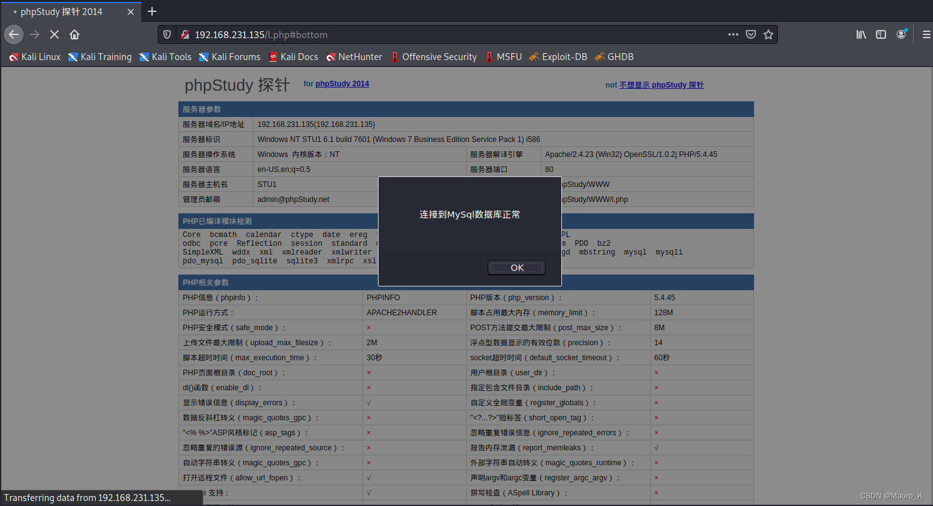The image size is (933, 506).
Task: Select the phpStudy 探针 2014 tab
Action: [70, 11]
